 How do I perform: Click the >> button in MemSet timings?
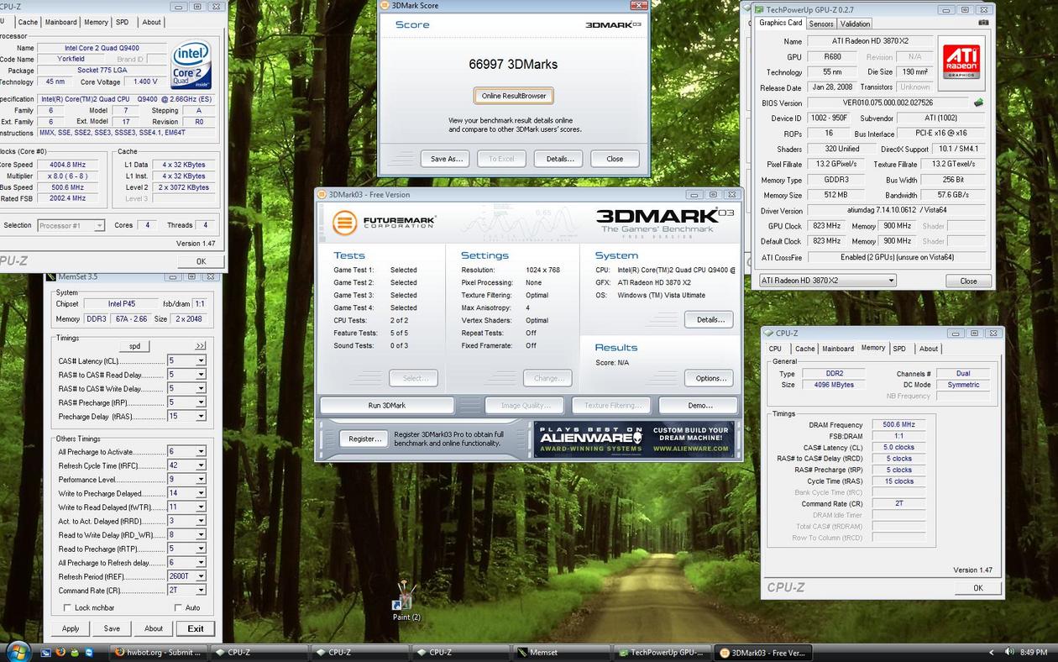[200, 345]
